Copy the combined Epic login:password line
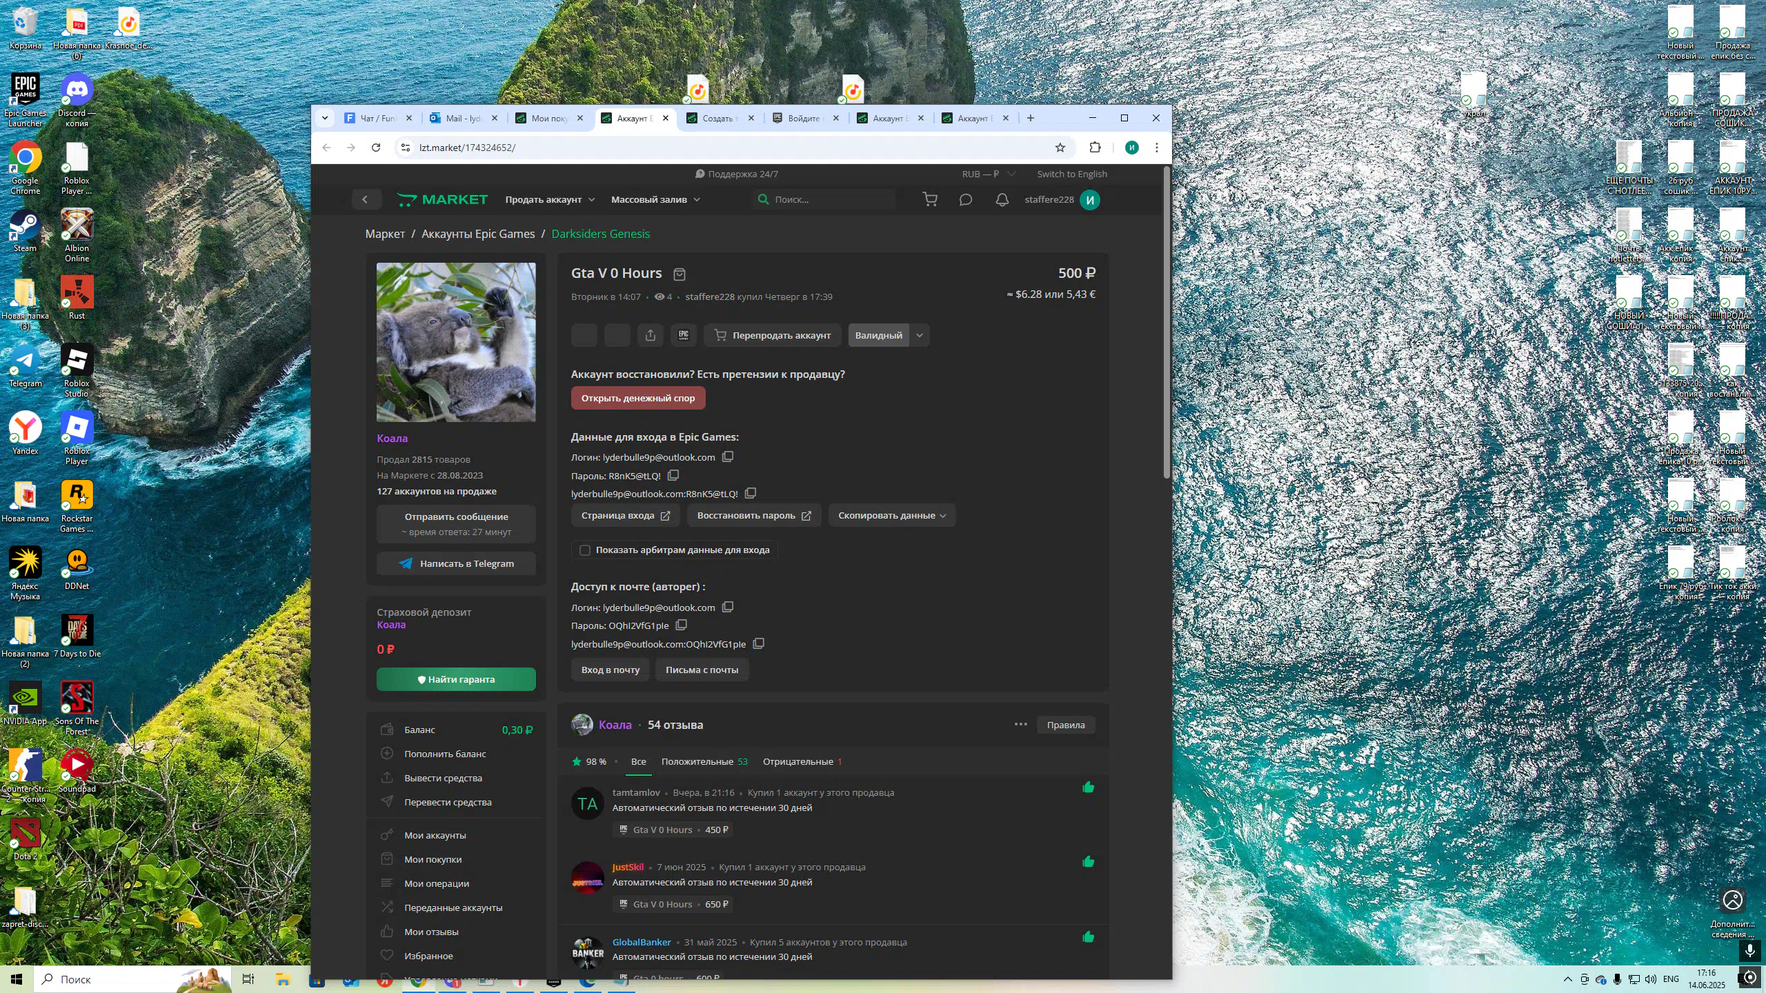Viewport: 1766px width, 993px height. 751,494
